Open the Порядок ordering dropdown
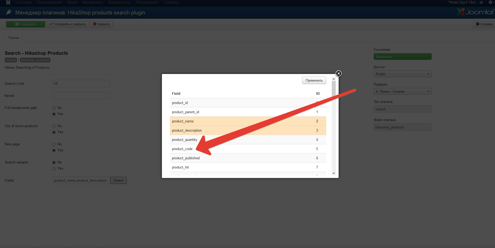 coord(402,91)
